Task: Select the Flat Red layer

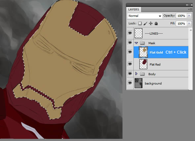Action: coord(161,65)
